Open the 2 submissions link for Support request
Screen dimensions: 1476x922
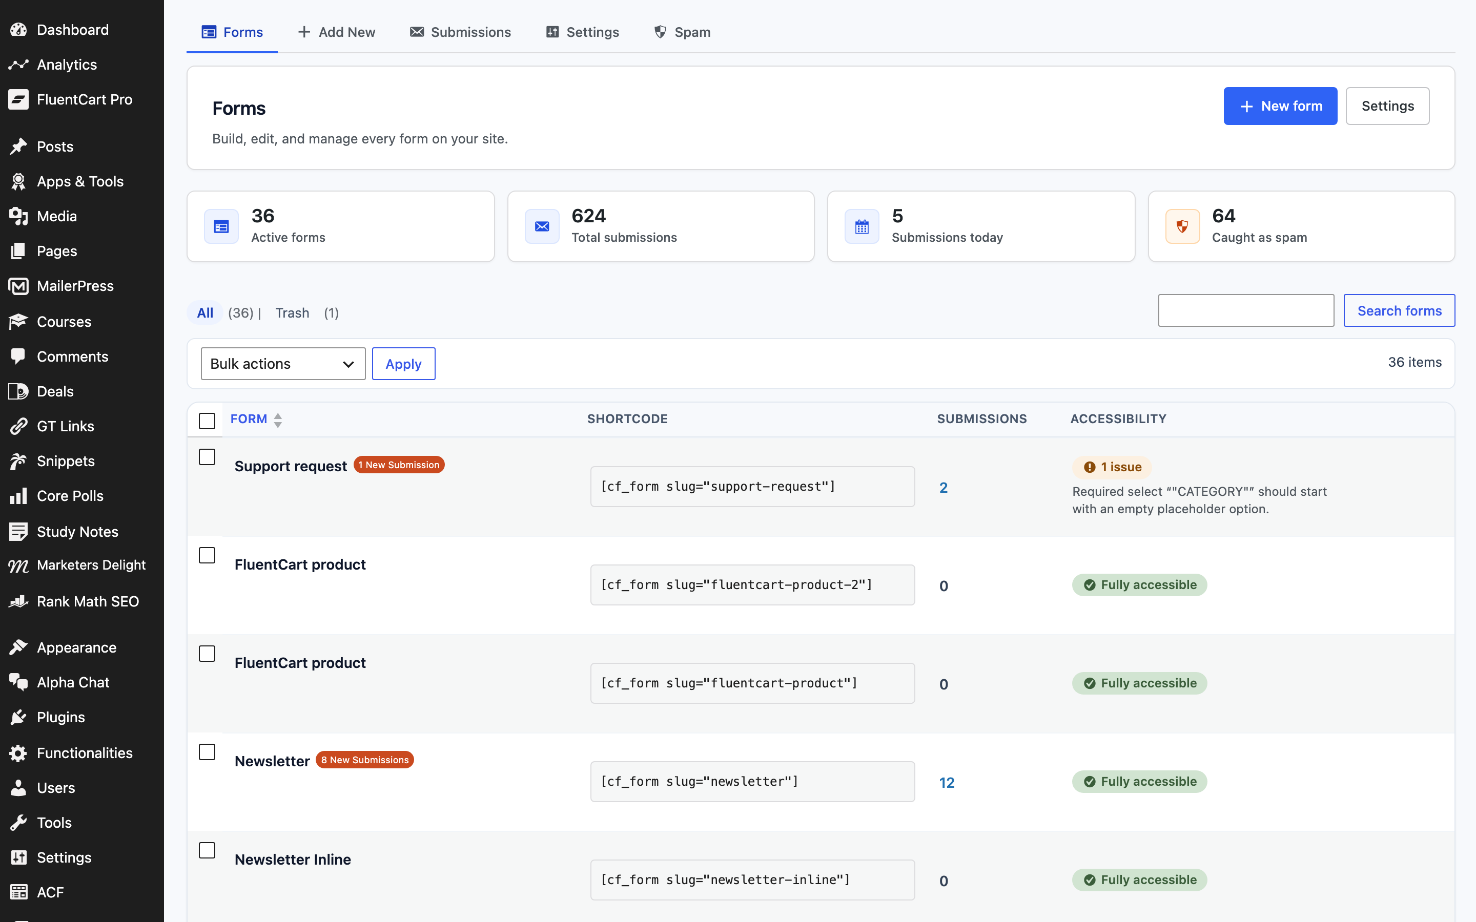pyautogui.click(x=944, y=487)
